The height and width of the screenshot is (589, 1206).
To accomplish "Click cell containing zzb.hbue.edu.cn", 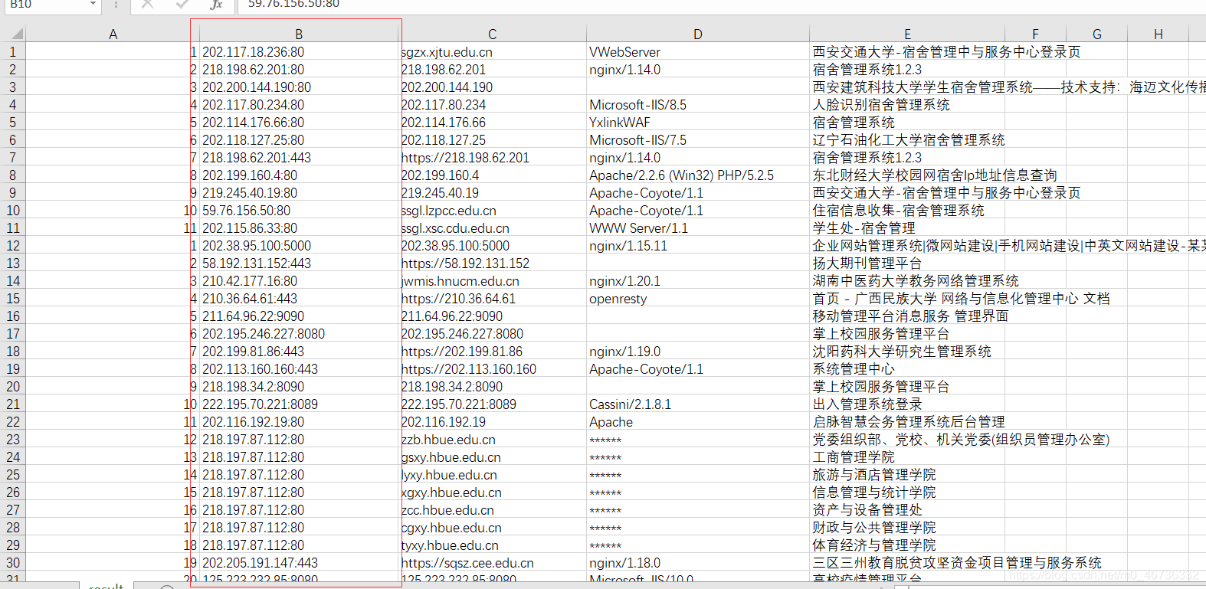I will point(493,440).
